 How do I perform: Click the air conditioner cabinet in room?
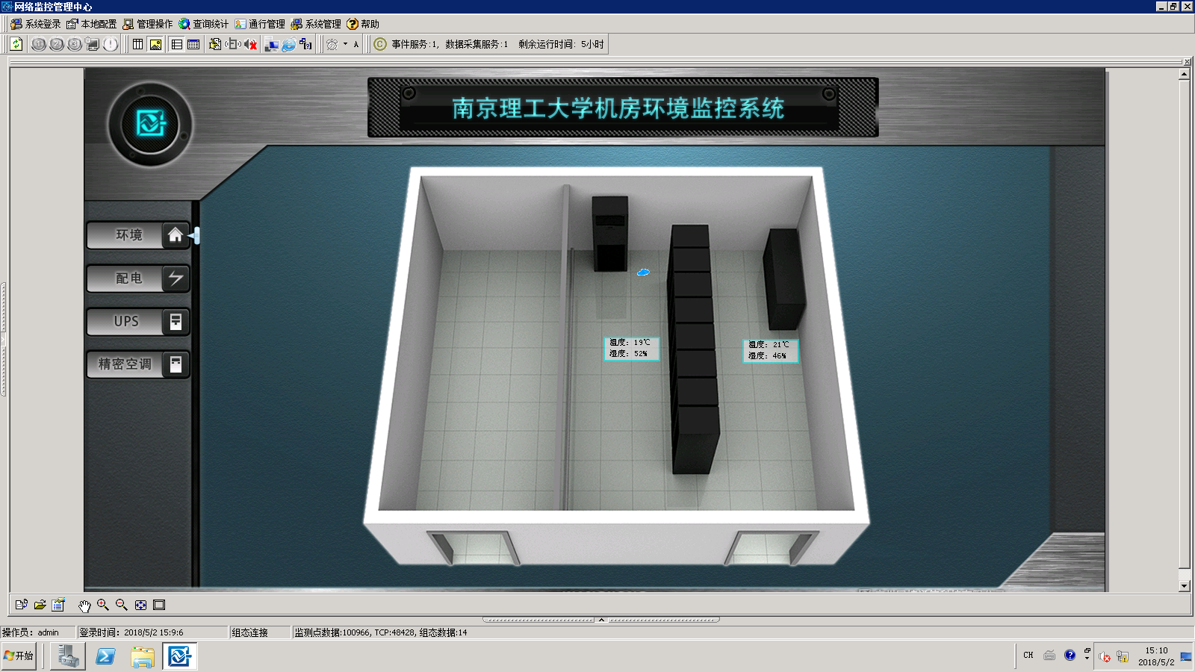(610, 233)
